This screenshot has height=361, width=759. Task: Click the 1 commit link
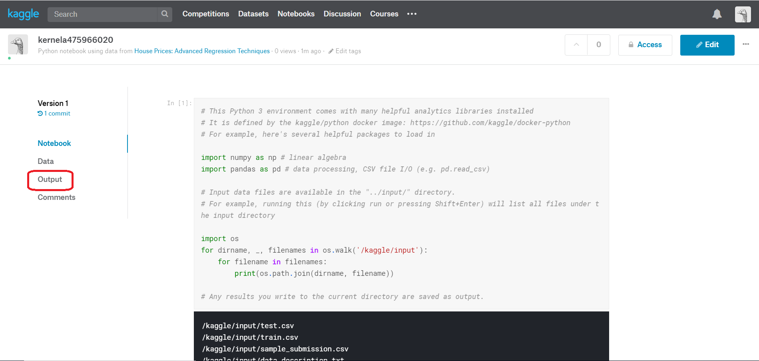(57, 113)
